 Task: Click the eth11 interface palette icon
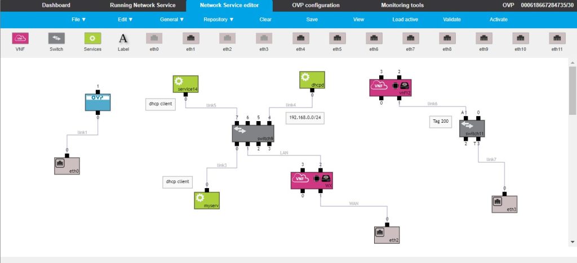point(557,38)
